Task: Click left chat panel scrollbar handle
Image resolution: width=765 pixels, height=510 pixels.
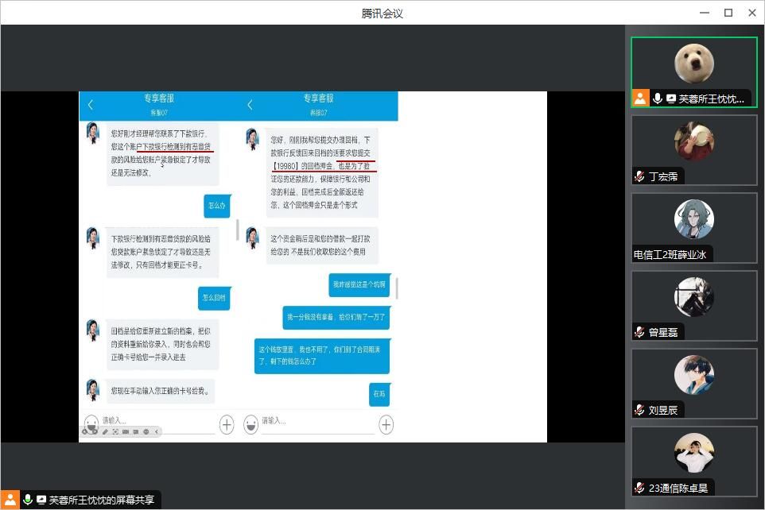Action: pyautogui.click(x=237, y=230)
